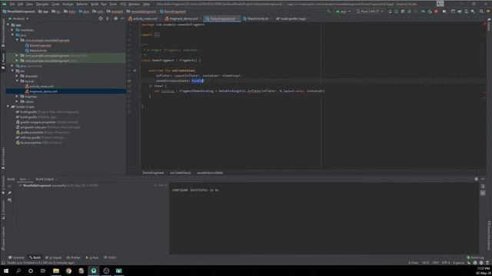
Task: Click the Cortana circle icon on taskbar
Action: click(31, 271)
